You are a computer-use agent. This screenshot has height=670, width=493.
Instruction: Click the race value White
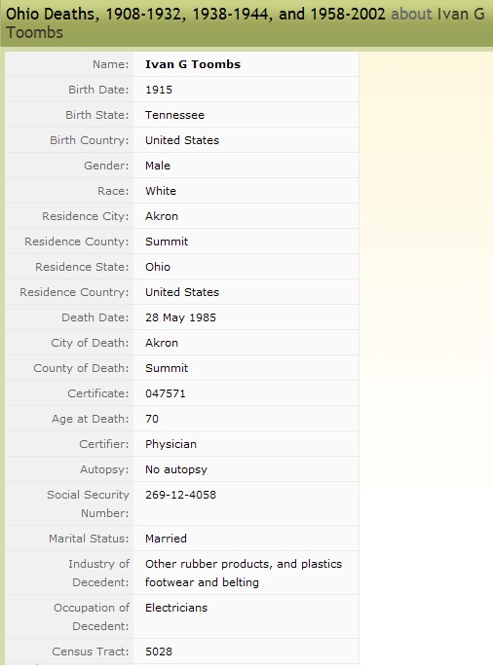pos(161,191)
